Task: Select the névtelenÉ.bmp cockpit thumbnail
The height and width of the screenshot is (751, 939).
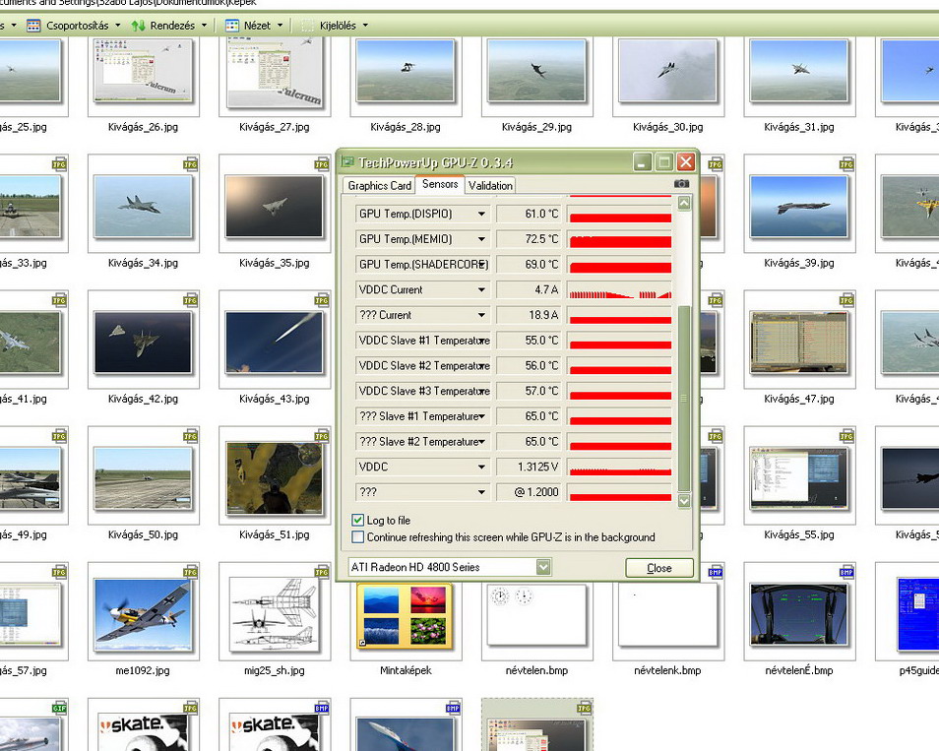Action: pos(799,614)
